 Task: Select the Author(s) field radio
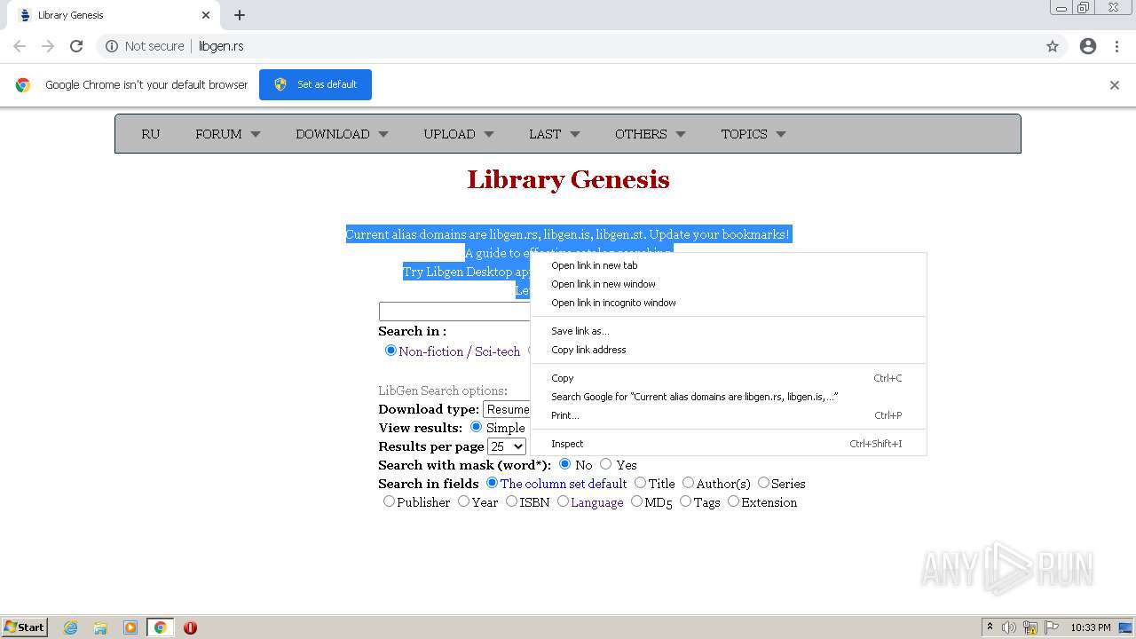(689, 483)
